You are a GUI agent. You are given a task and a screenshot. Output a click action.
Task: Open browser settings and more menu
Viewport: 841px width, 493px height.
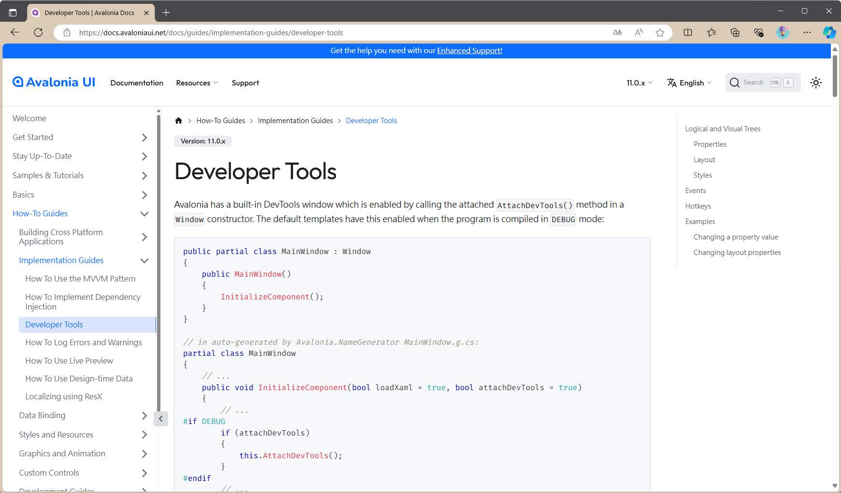coord(807,32)
